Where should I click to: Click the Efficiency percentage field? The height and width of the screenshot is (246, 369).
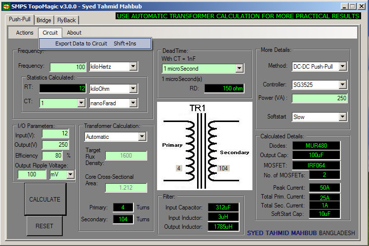(52, 156)
